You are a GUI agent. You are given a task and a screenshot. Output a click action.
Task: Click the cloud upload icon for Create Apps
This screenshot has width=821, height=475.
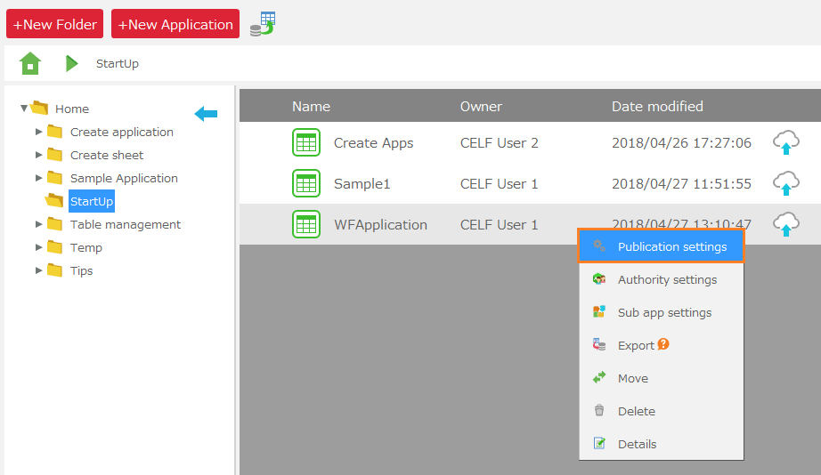pyautogui.click(x=785, y=142)
